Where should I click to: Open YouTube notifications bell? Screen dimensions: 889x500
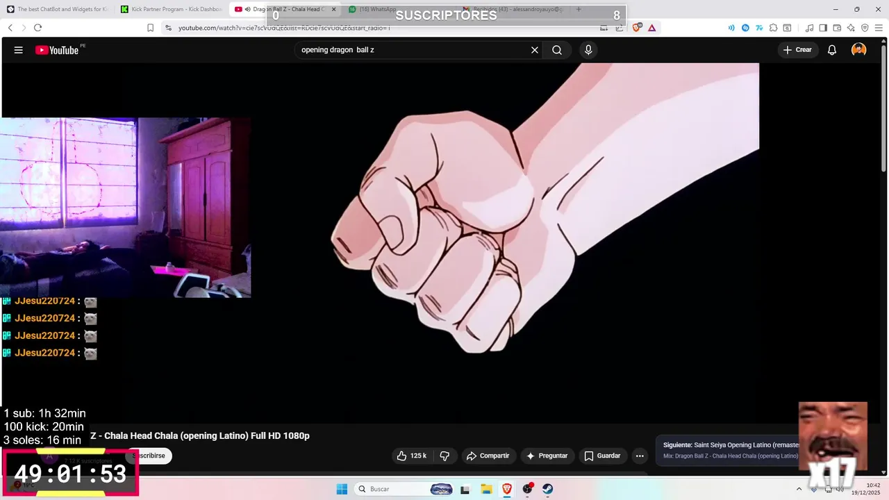832,50
